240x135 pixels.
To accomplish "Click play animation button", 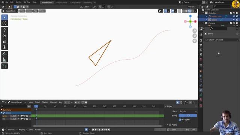I will click(102, 130).
